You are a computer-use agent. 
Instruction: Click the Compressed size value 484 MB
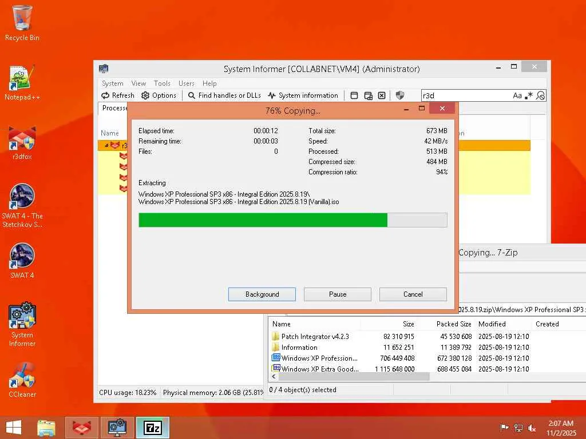coord(437,162)
